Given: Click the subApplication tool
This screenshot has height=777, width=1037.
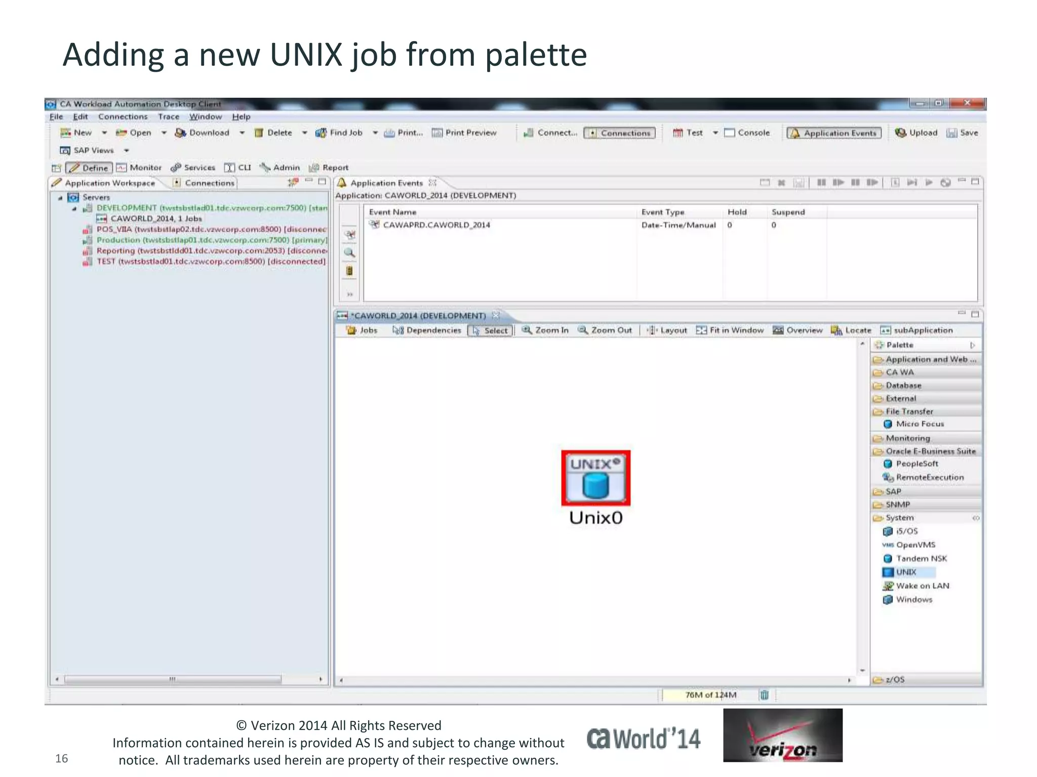Looking at the screenshot, I should coord(916,330).
